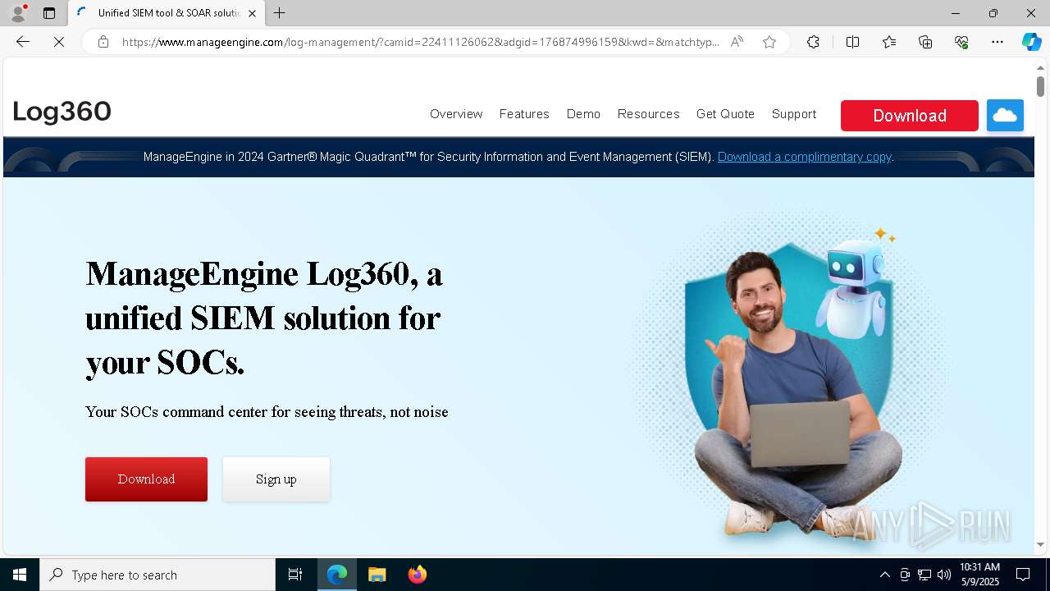
Task: Click the taskbar search box
Action: (x=157, y=575)
